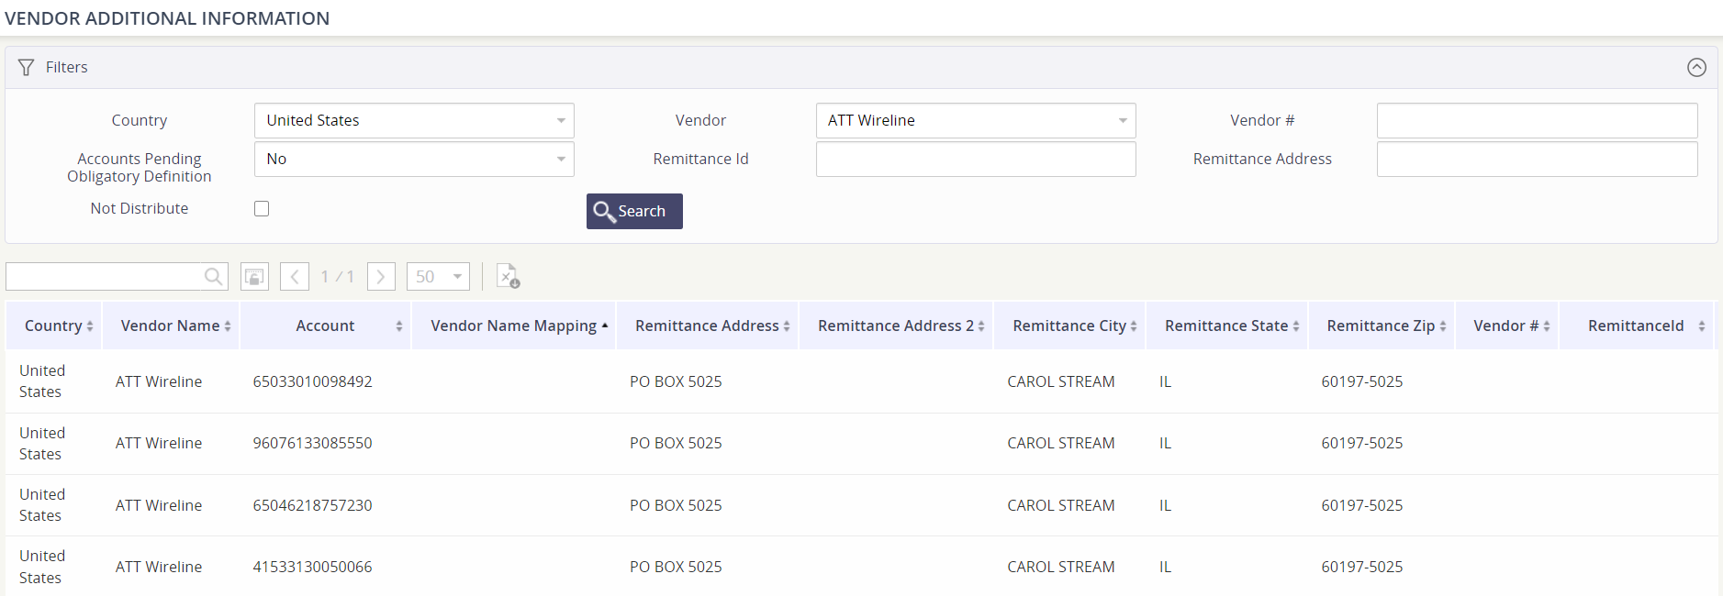Go to next page with right arrow
The height and width of the screenshot is (596, 1723).
tap(381, 276)
